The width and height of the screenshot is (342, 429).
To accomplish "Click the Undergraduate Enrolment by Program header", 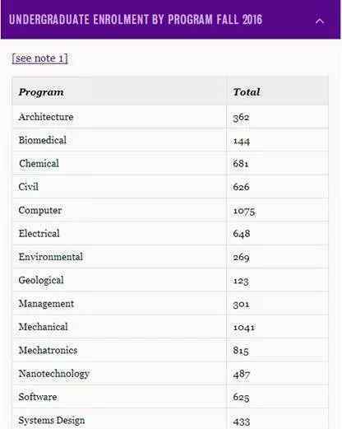I will tap(170, 20).
